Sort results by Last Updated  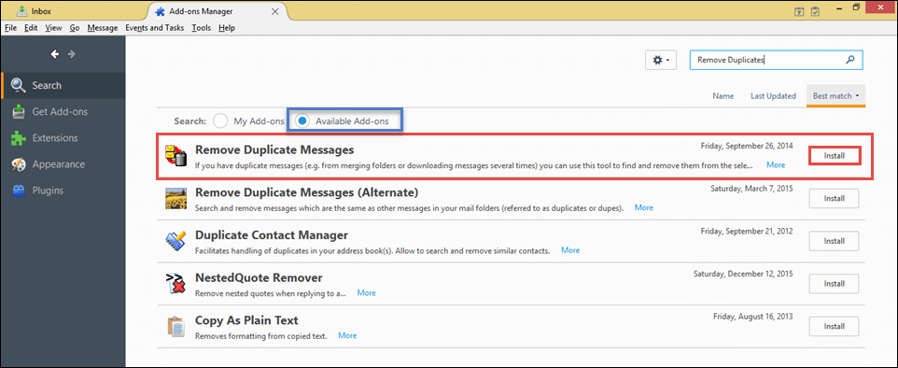coord(773,96)
